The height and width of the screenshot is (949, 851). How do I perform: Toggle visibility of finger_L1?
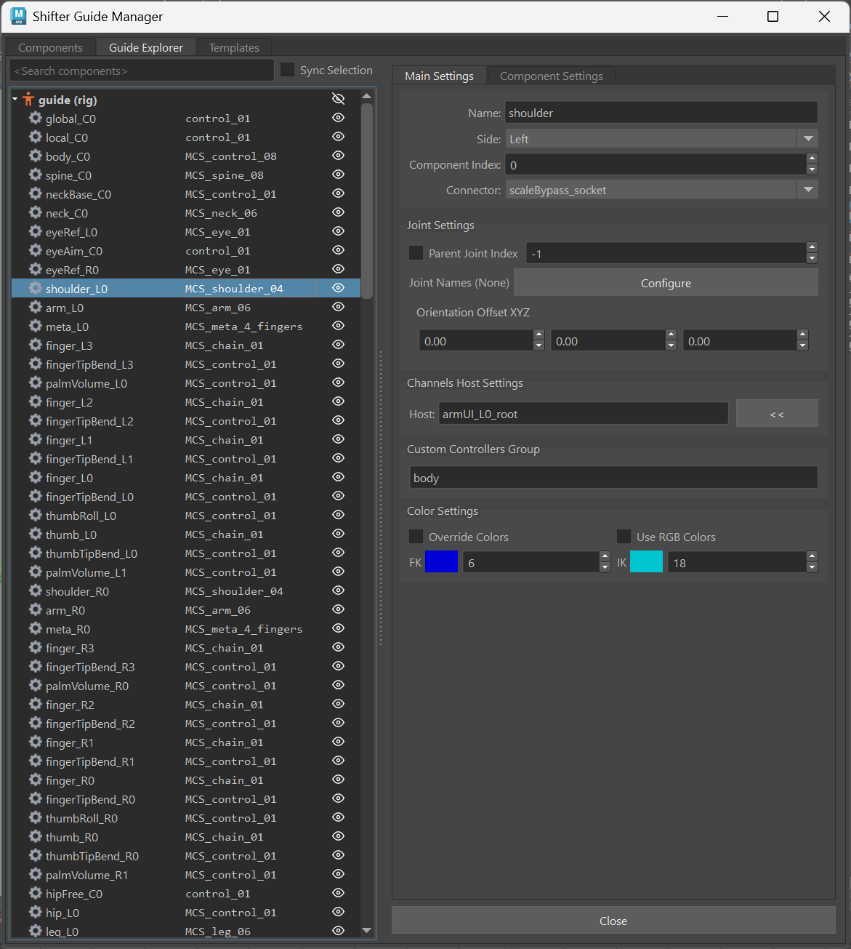coord(338,439)
